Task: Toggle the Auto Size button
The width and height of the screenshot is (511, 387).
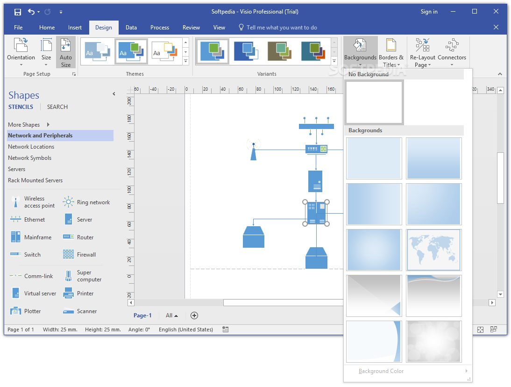Action: coord(65,52)
